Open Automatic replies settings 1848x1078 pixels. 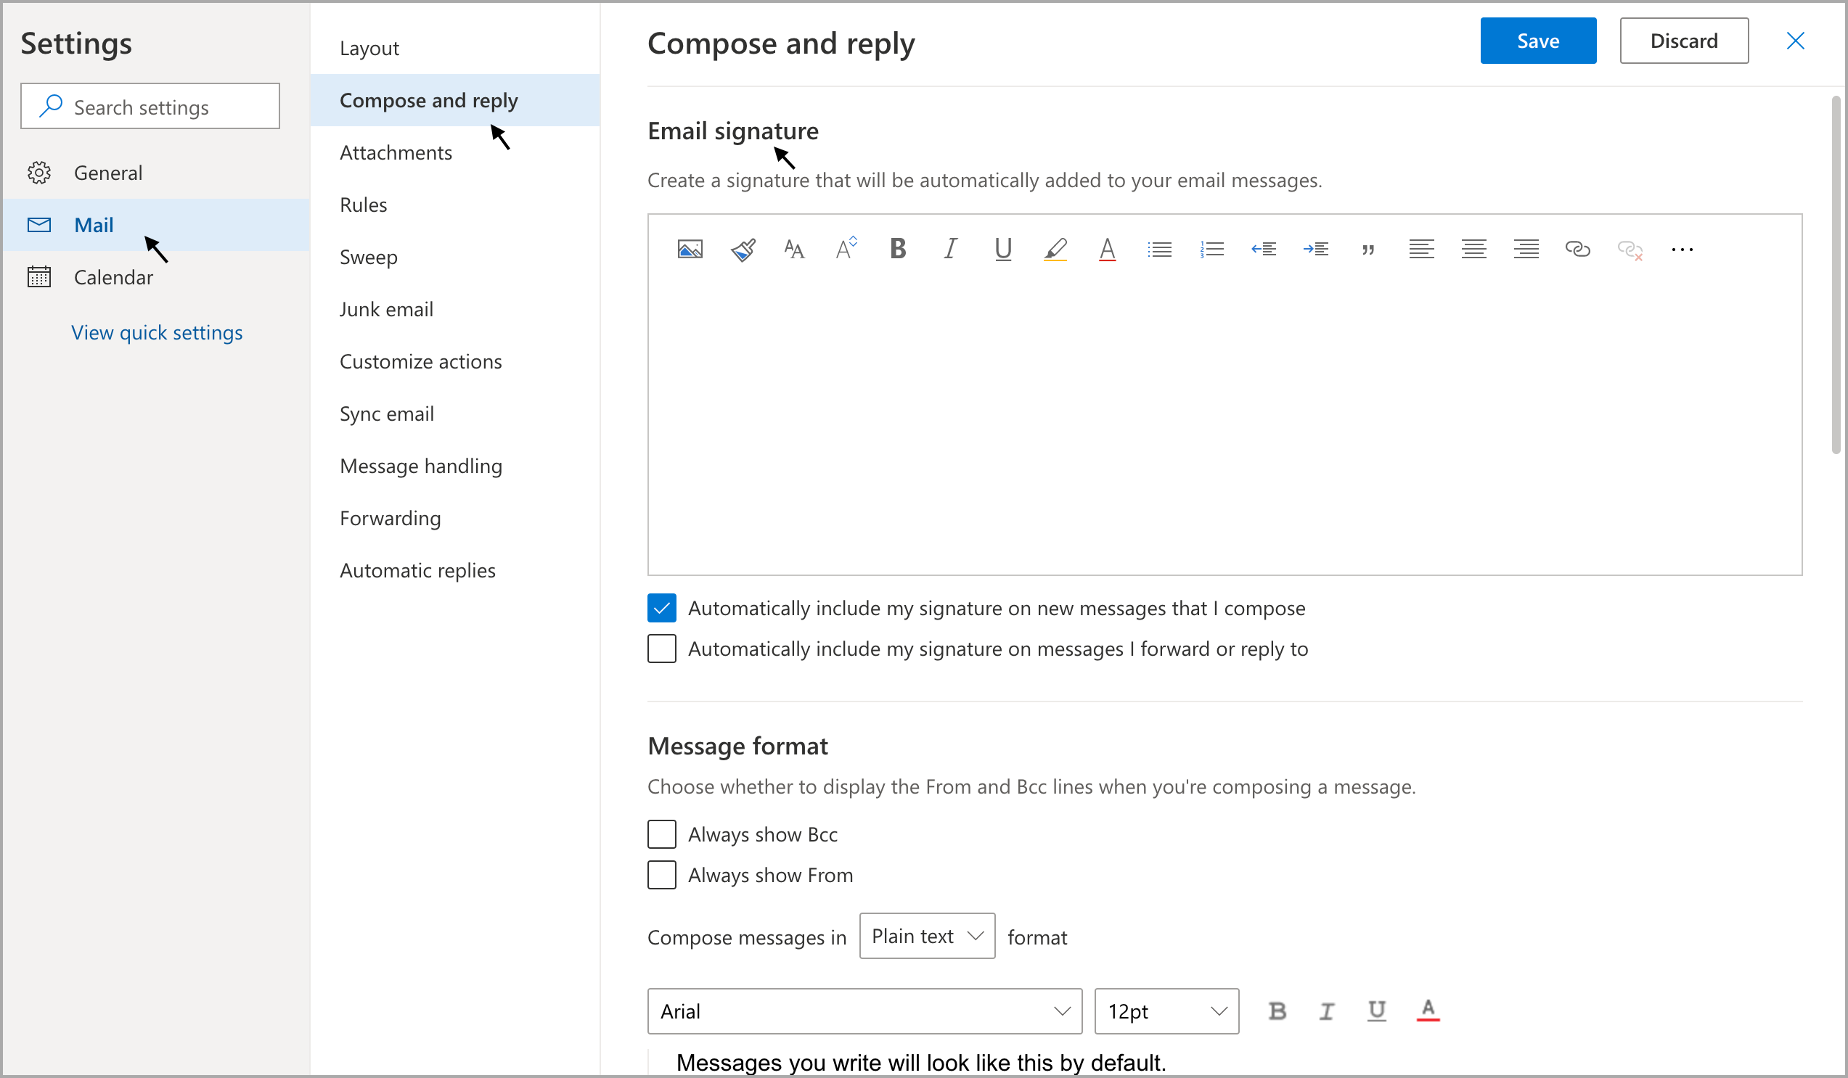coord(417,570)
